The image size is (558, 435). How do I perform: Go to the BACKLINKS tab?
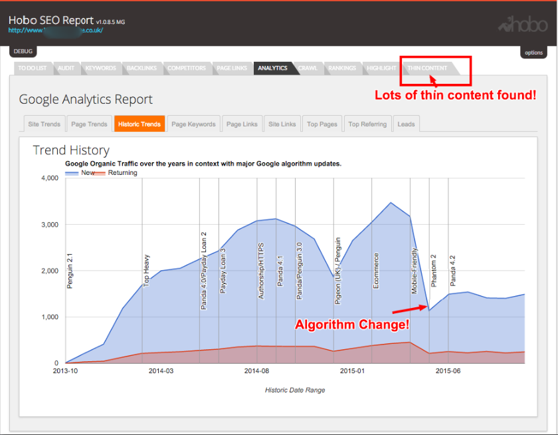141,68
